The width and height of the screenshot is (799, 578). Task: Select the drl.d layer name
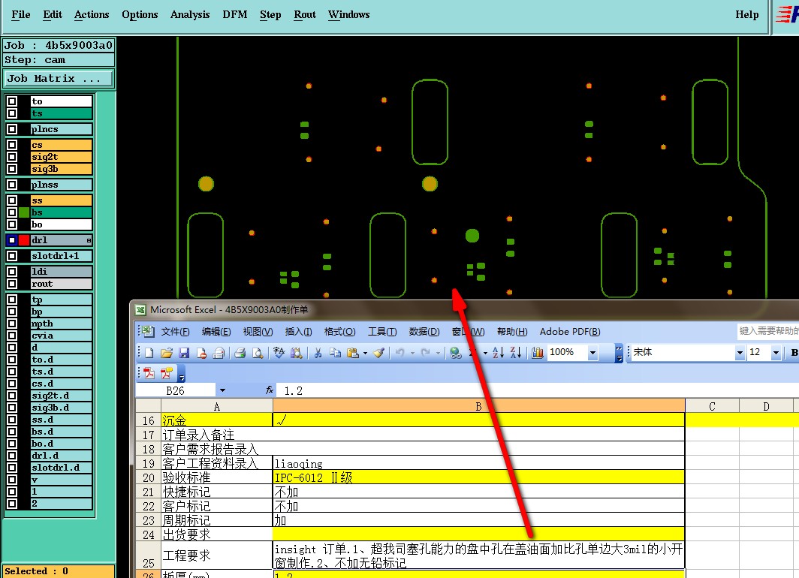point(61,456)
